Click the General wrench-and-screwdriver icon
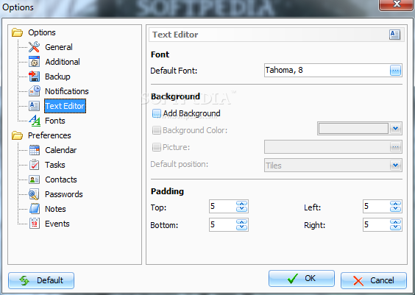Image resolution: width=415 pixels, height=295 pixels. click(x=34, y=47)
